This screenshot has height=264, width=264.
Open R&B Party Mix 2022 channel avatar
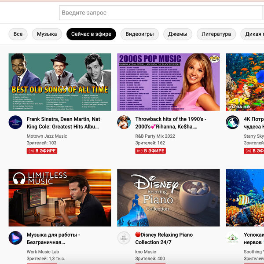tap(124, 122)
